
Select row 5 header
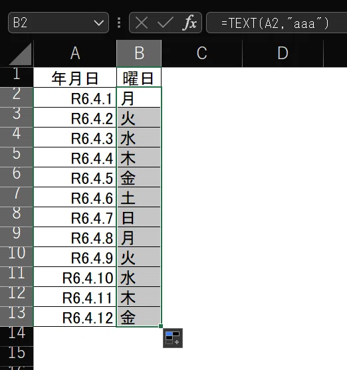(17, 157)
